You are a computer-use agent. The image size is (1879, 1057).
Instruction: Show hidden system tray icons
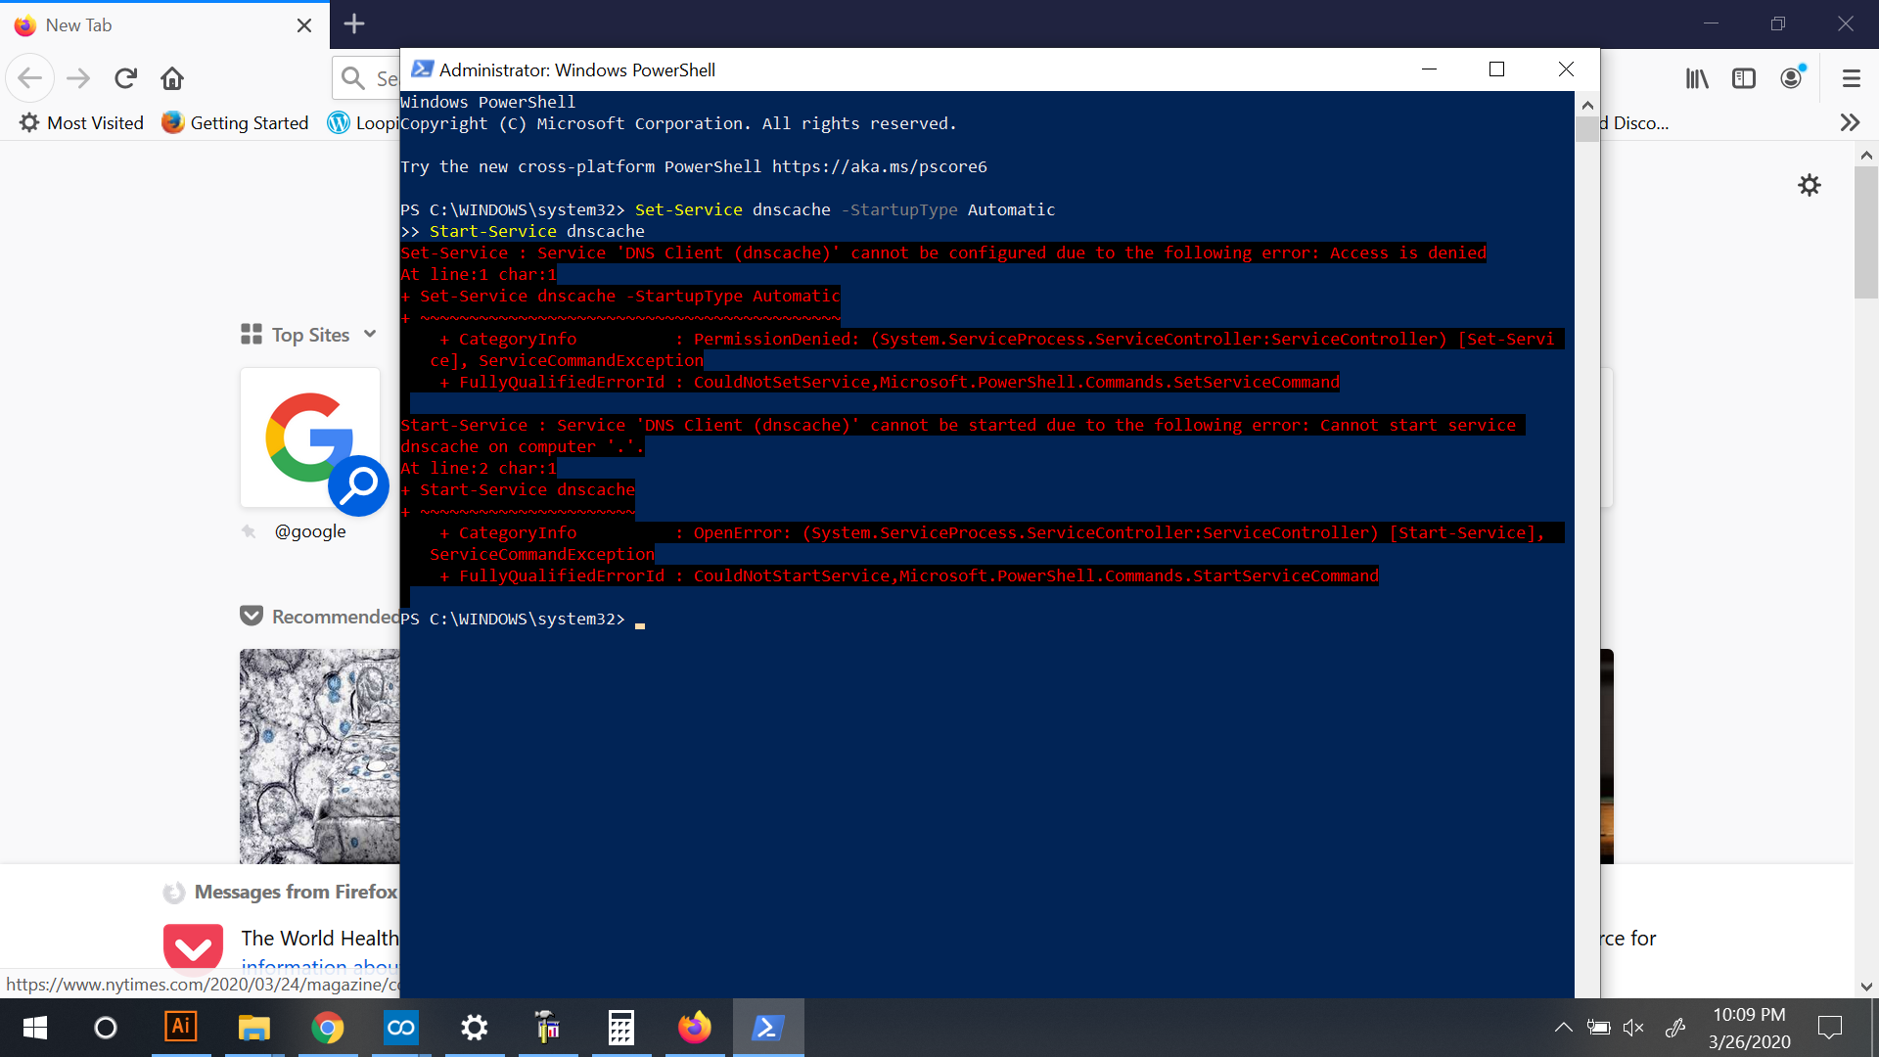[1563, 1027]
